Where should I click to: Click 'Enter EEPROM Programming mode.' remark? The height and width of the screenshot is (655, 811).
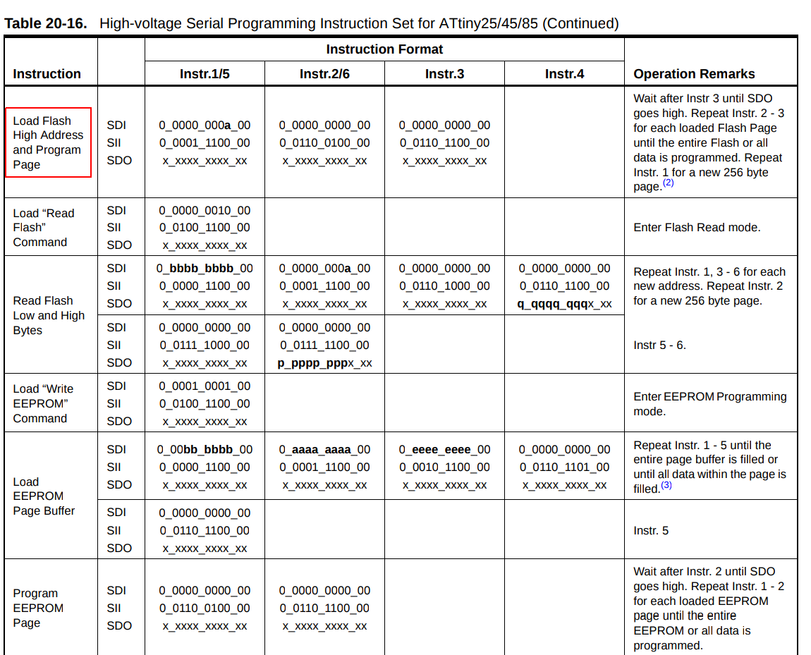[710, 404]
